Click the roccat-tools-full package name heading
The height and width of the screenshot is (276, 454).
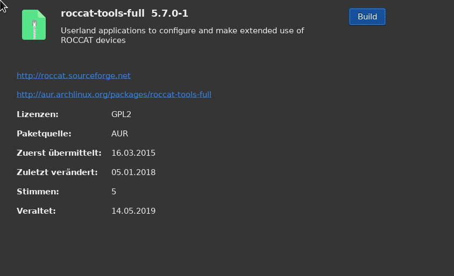[x=103, y=13]
